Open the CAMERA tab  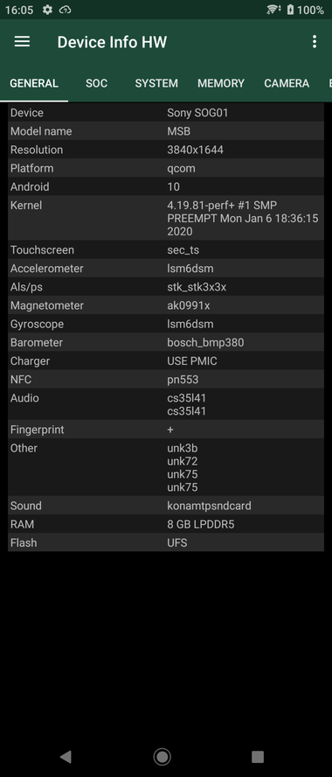[x=287, y=83]
